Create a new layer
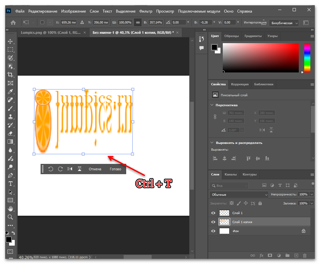The width and height of the screenshot is (320, 264). pyautogui.click(x=296, y=255)
